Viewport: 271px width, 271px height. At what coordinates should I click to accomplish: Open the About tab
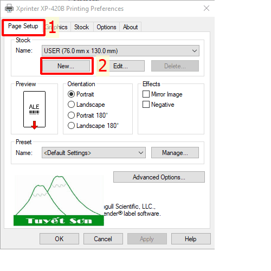(130, 27)
